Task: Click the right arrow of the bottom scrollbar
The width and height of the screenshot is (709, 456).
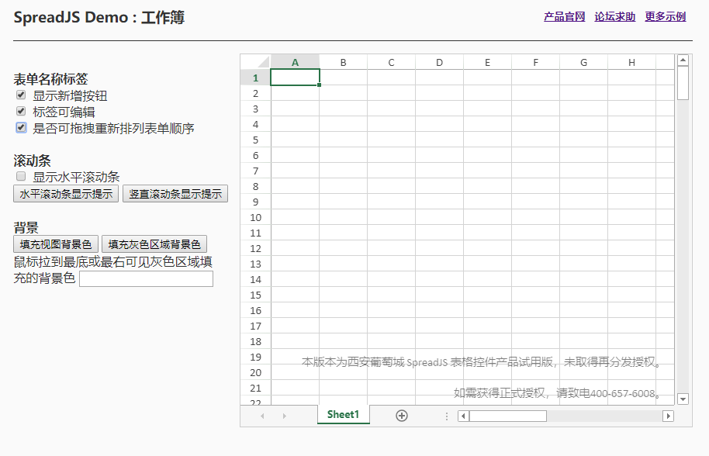Action: click(x=668, y=416)
